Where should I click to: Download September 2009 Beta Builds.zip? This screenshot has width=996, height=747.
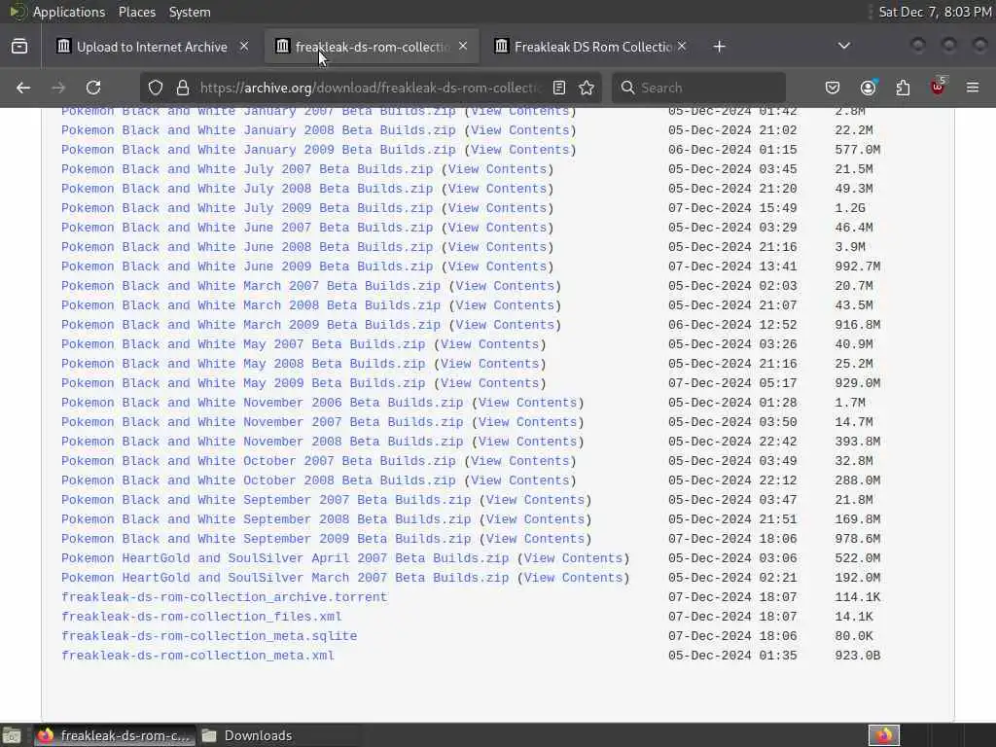coord(266,539)
